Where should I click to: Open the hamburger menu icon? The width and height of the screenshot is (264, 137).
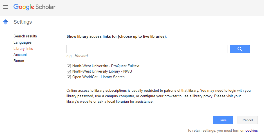pos(6,7)
